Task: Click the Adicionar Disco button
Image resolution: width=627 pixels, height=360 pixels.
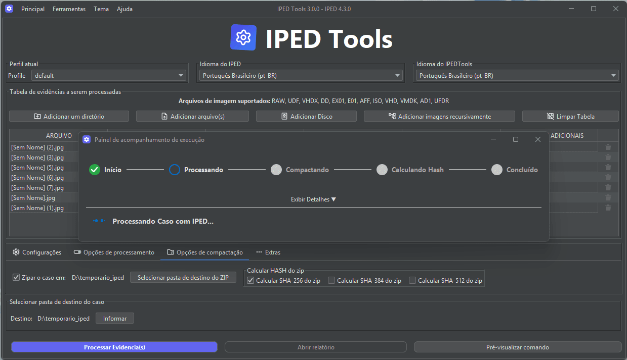Action: [306, 117]
